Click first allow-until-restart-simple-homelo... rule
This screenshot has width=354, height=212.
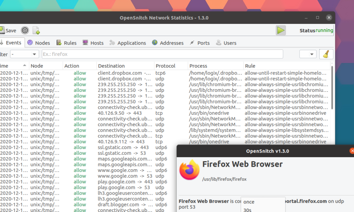285,73
